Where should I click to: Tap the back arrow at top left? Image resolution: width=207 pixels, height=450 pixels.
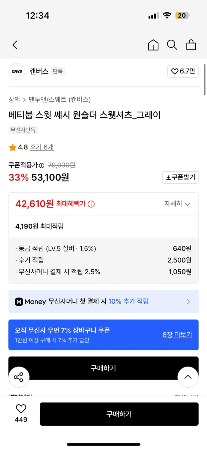[15, 44]
